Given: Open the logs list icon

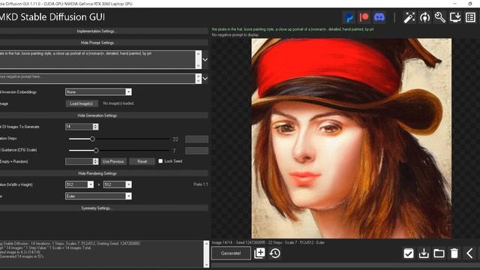Looking at the screenshot, I should coord(470,17).
